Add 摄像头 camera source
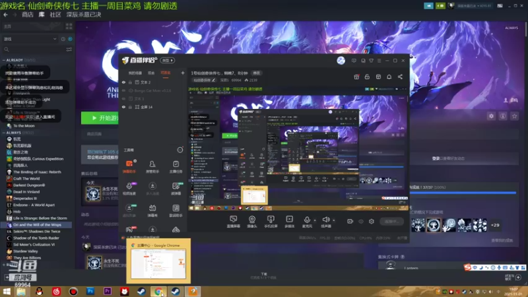The width and height of the screenshot is (528, 297). pyautogui.click(x=252, y=222)
